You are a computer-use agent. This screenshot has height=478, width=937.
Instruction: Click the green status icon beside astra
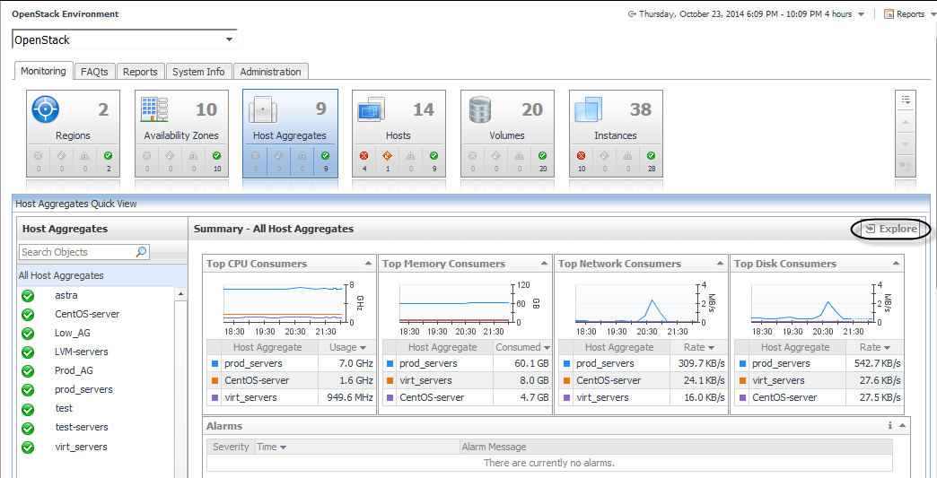click(x=28, y=295)
